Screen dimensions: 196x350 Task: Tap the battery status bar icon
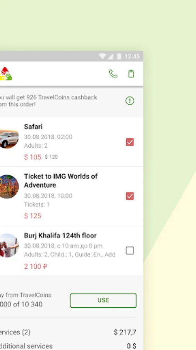point(119,56)
